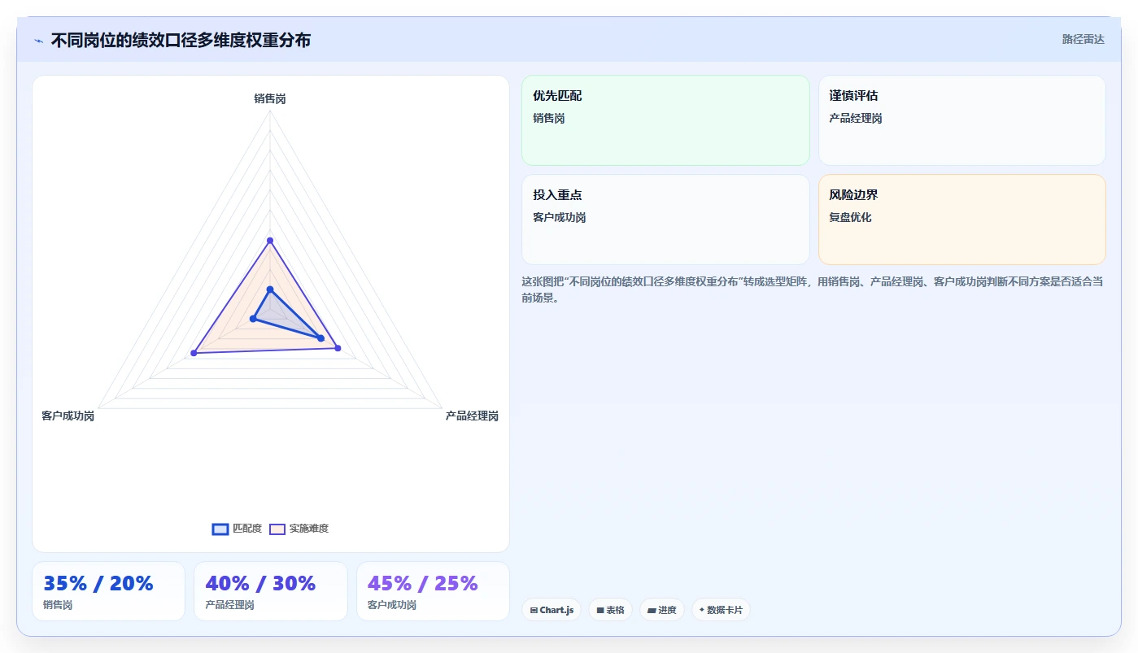Click the 匹配度 data point on 销售岗 axis
Screen dimensions: 1138x653
[270, 289]
